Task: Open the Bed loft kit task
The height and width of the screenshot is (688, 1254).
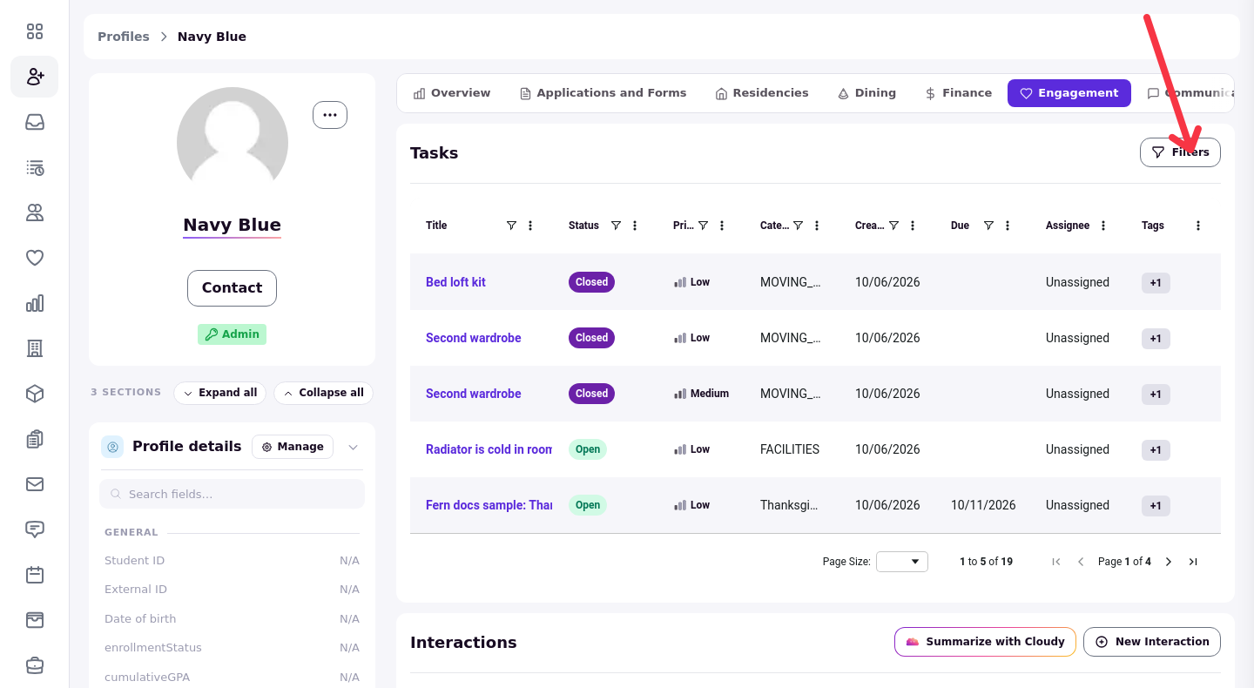Action: 455,282
